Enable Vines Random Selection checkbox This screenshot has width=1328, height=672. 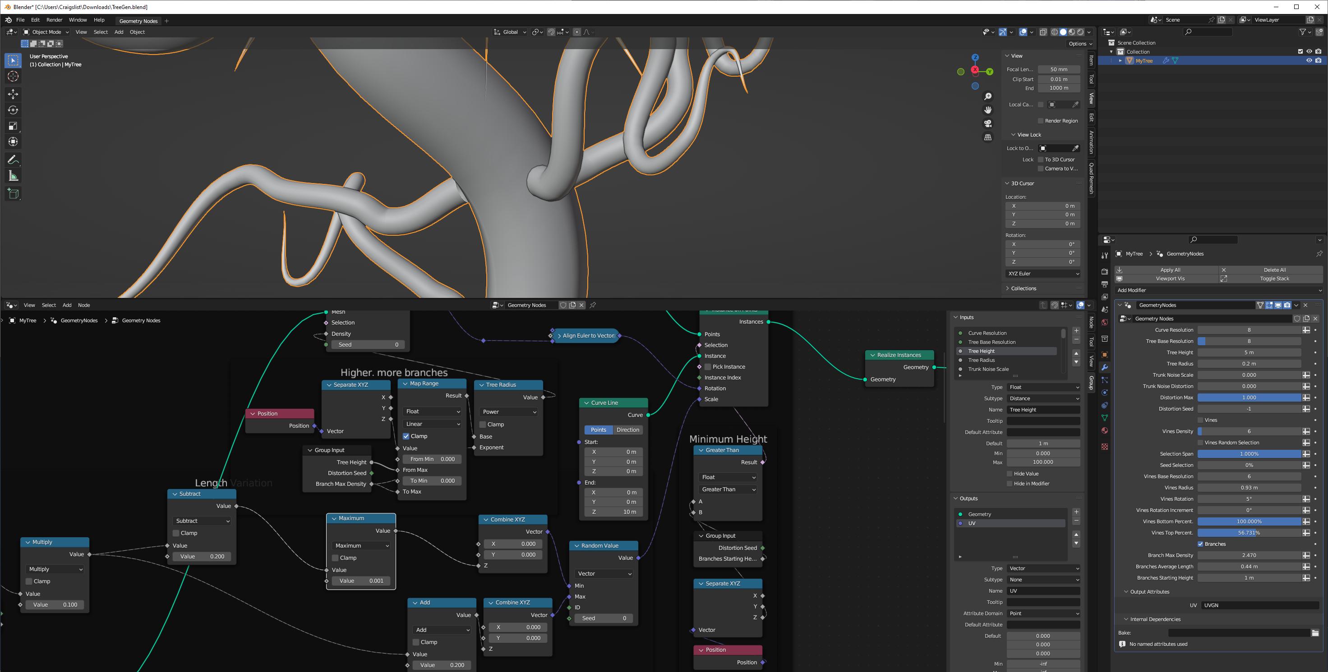click(1201, 442)
